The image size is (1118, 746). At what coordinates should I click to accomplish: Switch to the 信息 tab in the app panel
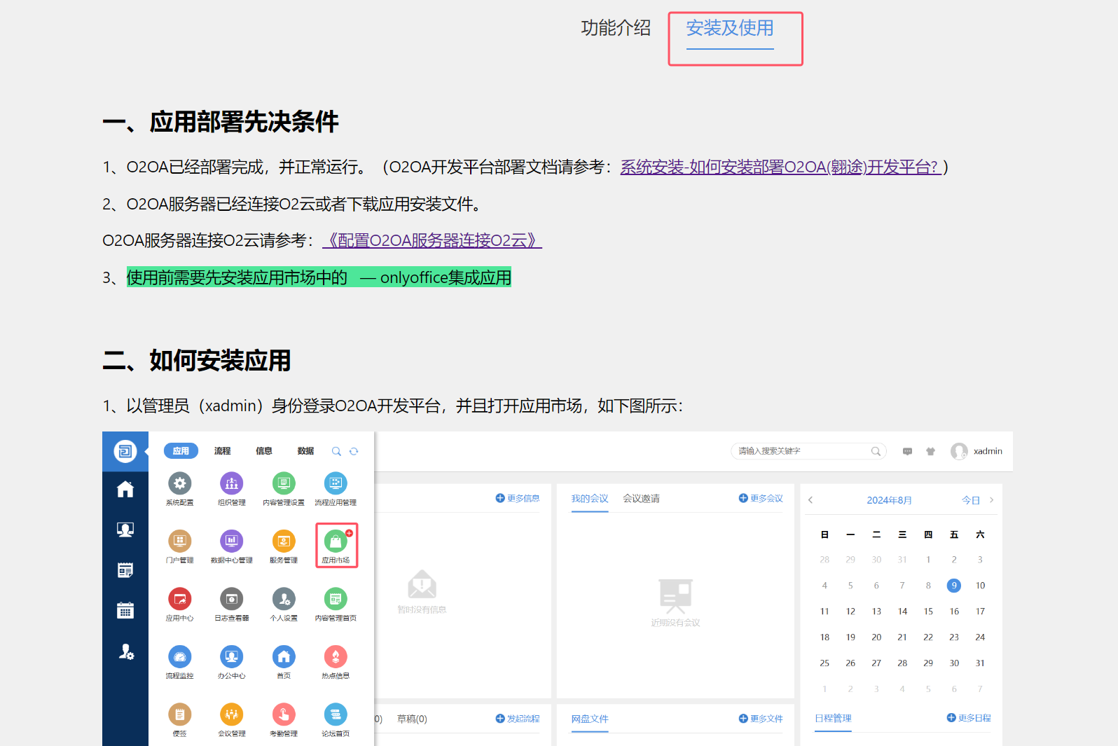tap(264, 451)
